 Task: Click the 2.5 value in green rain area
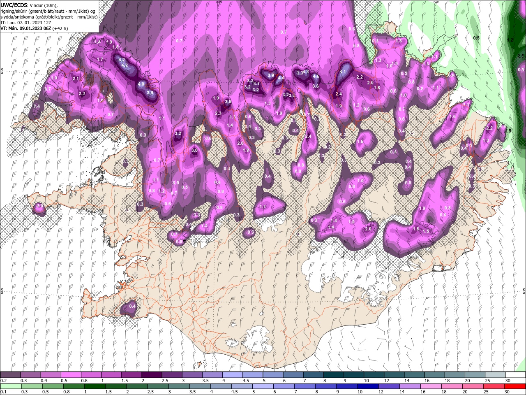[521, 56]
